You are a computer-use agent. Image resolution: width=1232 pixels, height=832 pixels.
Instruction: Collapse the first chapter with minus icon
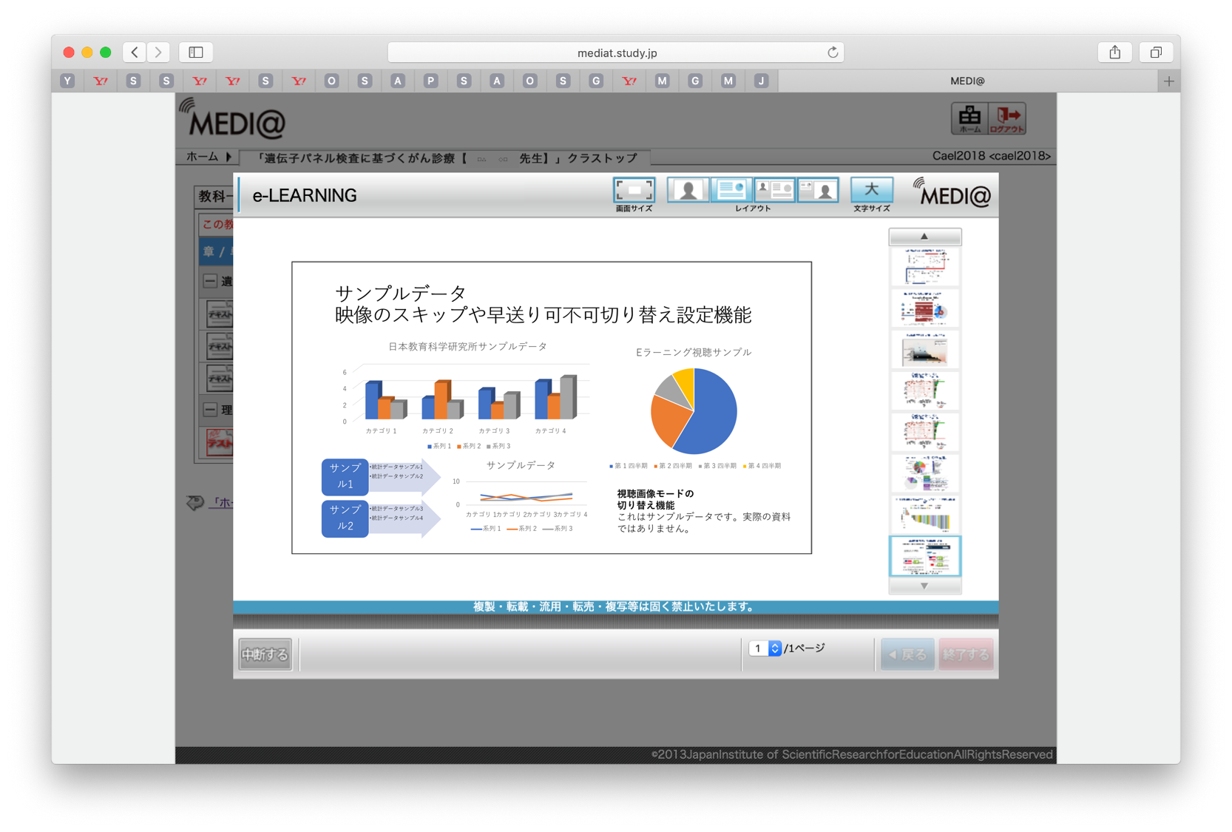(210, 281)
